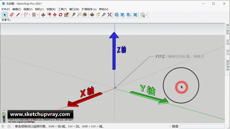Open the 扩展程序 (x) menu
The image size is (230, 129).
click(x=89, y=9)
